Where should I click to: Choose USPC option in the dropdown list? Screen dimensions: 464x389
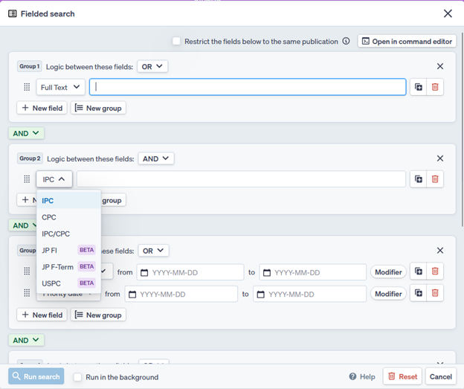[51, 283]
